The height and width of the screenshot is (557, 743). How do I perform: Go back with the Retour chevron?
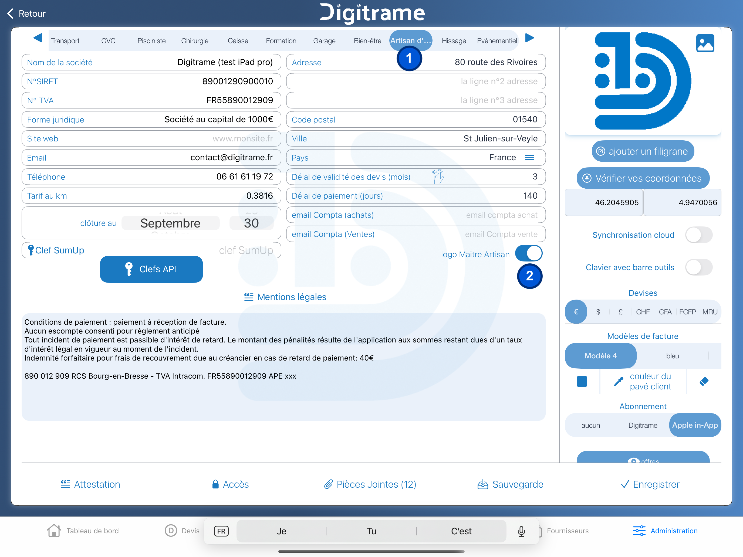pyautogui.click(x=11, y=13)
